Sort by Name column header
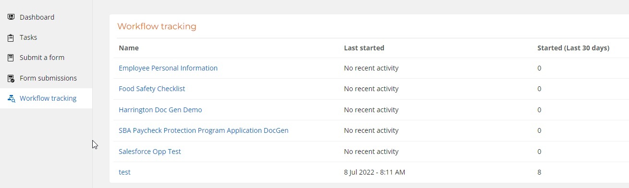 coord(129,48)
